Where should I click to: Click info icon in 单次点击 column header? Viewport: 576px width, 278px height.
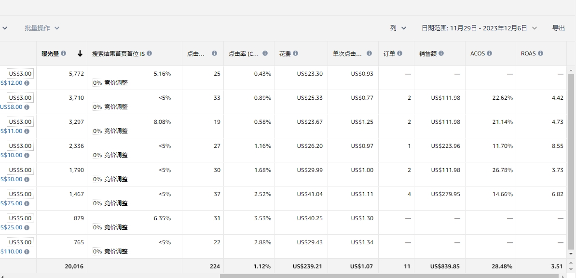[x=369, y=53]
